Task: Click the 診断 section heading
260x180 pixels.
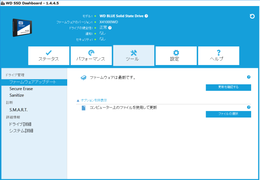Action: (x=9, y=103)
